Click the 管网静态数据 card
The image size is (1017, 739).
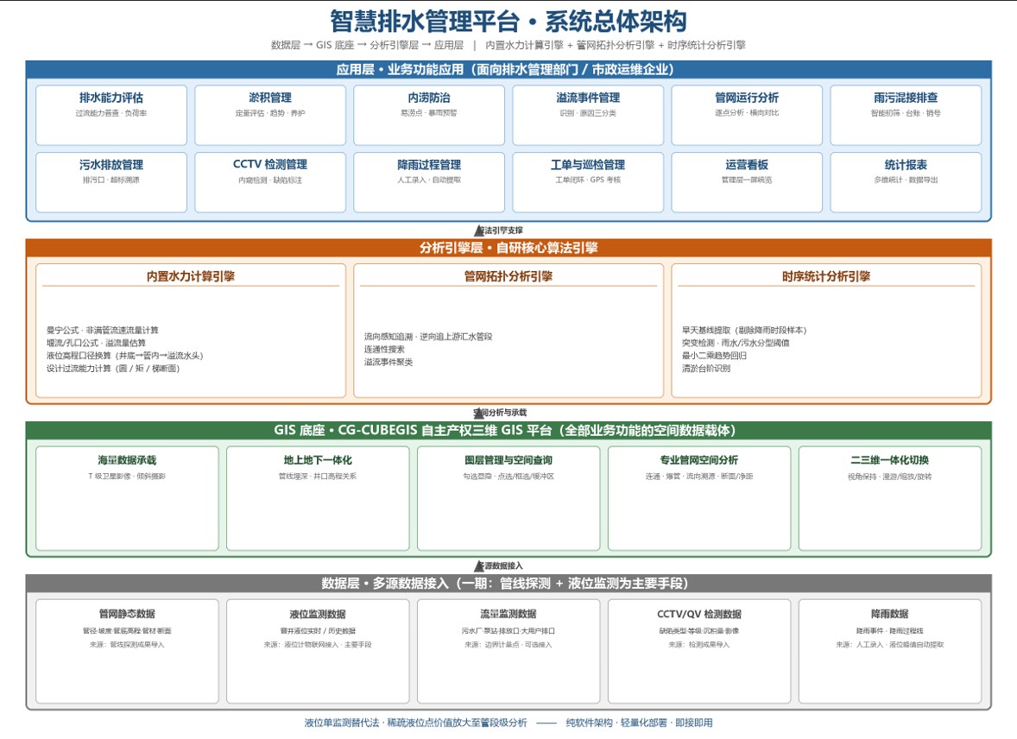tap(127, 652)
